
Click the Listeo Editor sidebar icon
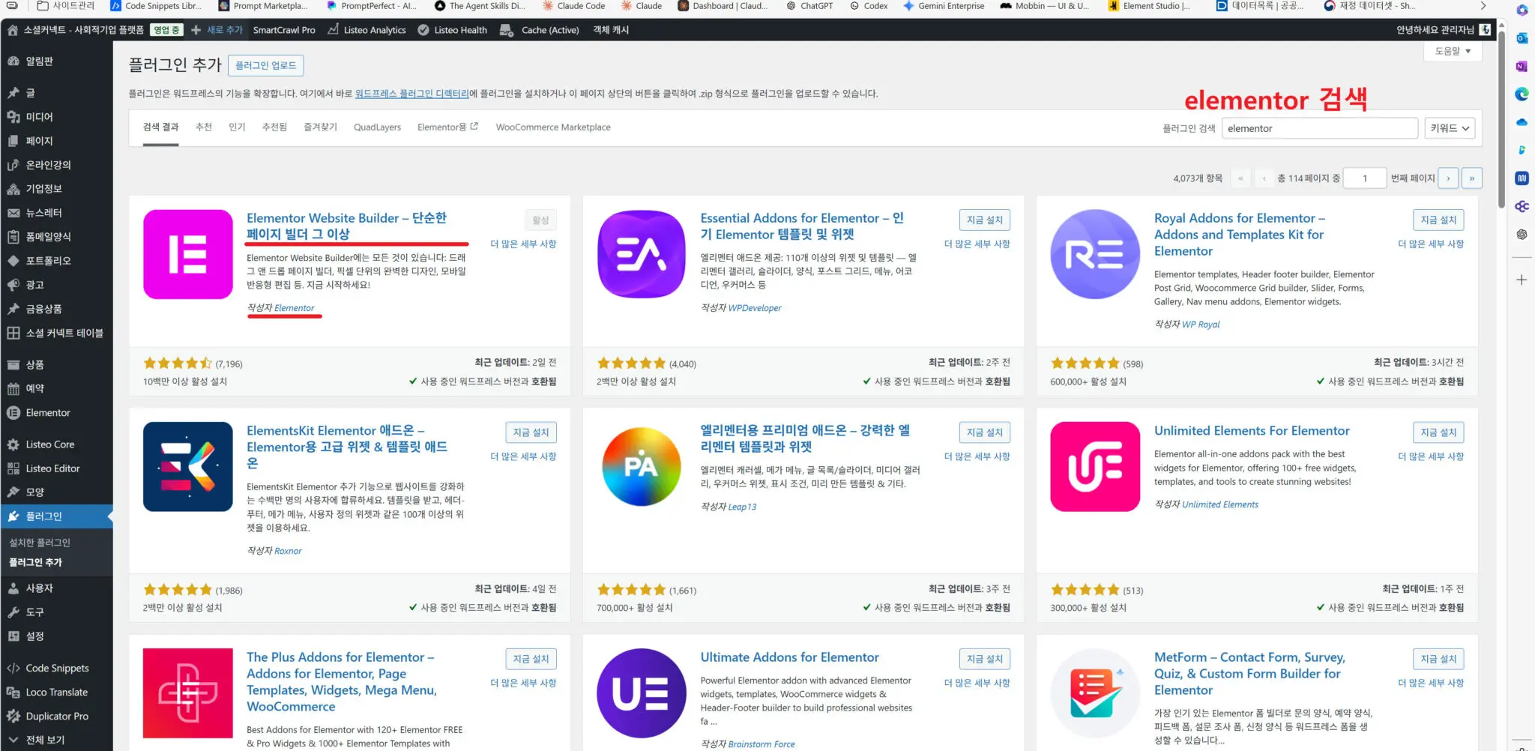(13, 468)
